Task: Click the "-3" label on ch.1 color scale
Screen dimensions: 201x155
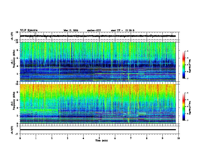Action: pyautogui.click(x=187, y=51)
